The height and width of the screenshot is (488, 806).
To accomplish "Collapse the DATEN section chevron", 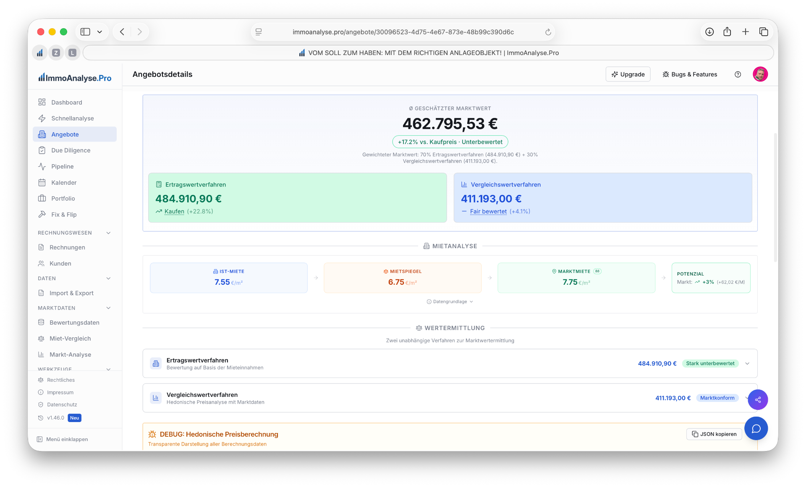I will tap(109, 278).
